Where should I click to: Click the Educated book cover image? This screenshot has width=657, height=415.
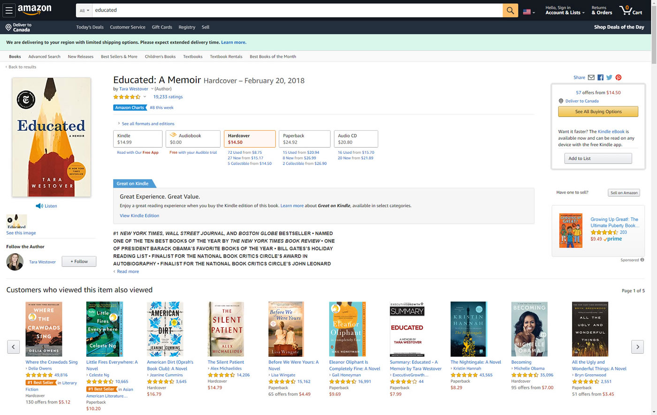click(51, 137)
